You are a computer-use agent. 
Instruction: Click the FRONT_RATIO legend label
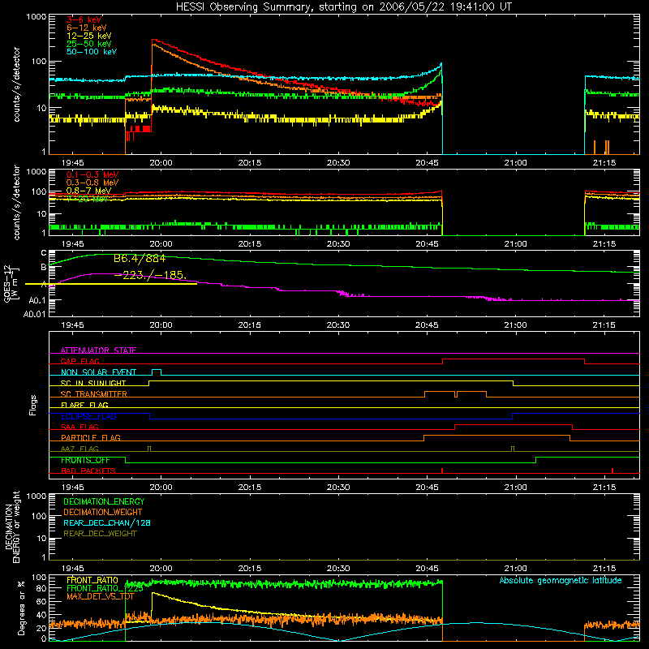tap(92, 580)
